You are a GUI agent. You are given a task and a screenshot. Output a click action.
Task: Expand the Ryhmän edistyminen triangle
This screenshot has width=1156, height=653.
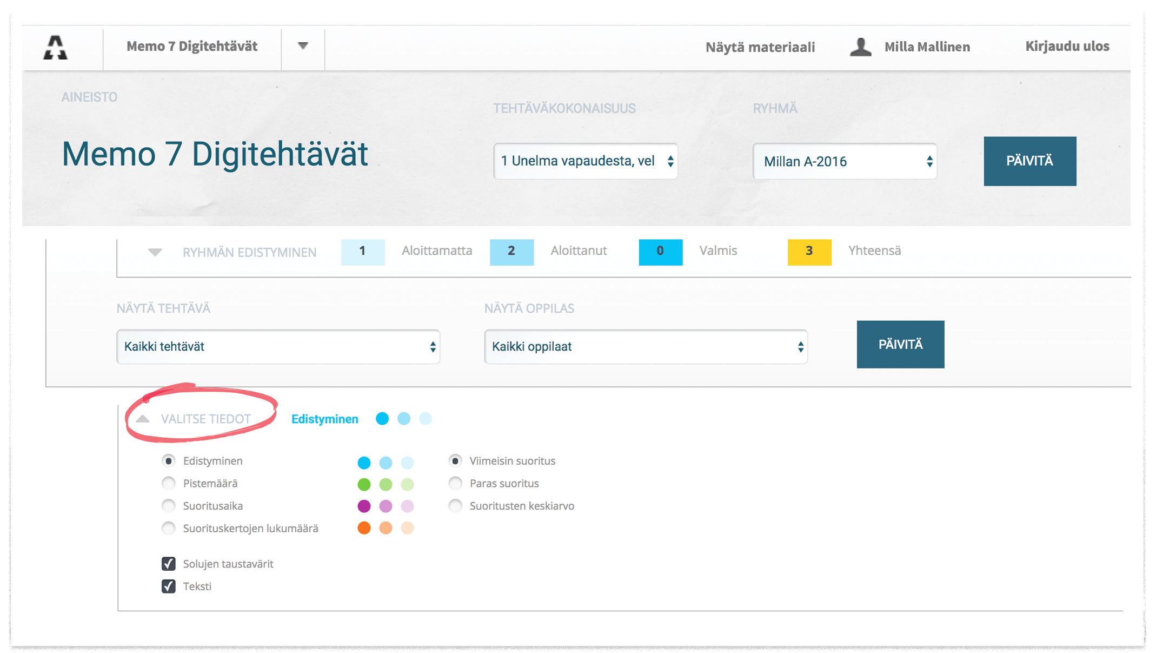click(x=155, y=252)
